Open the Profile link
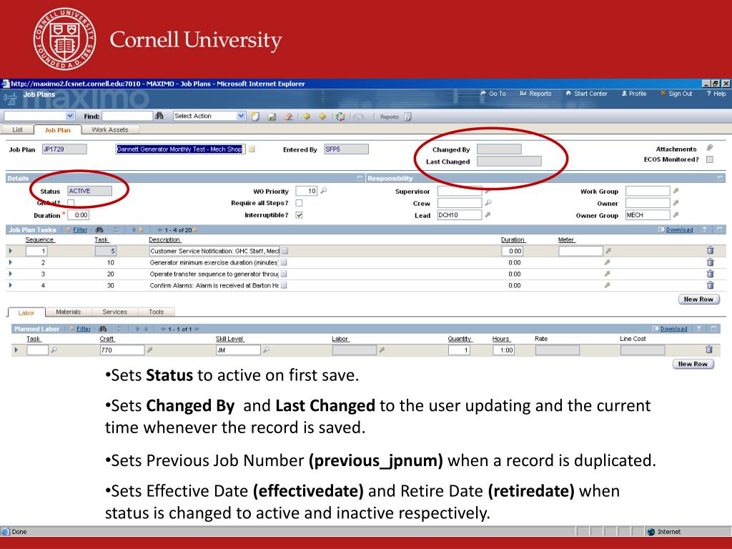Image resolution: width=732 pixels, height=549 pixels. [x=633, y=94]
